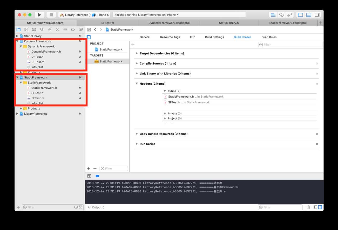
Task: Open the related items grid menu
Action: pos(89,29)
